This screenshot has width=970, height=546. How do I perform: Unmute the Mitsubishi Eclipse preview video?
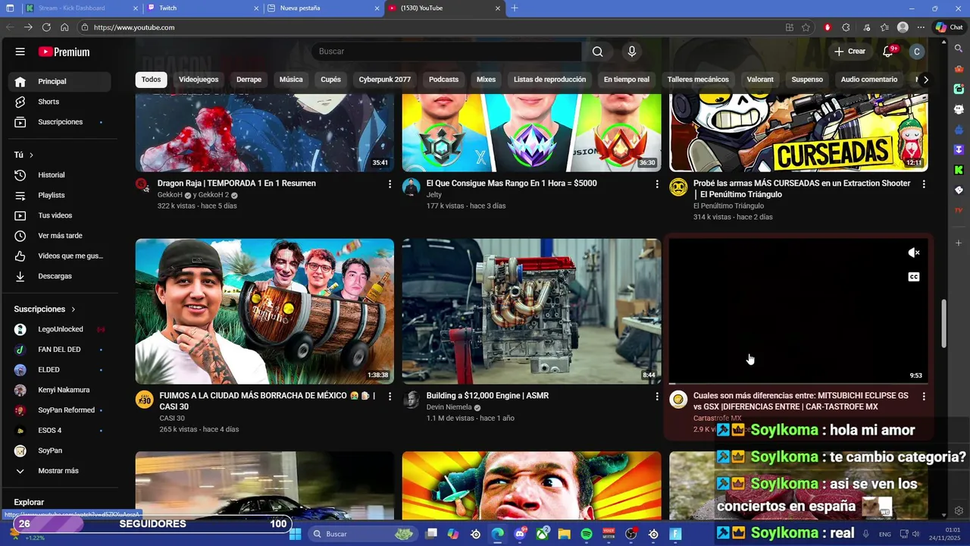(914, 253)
